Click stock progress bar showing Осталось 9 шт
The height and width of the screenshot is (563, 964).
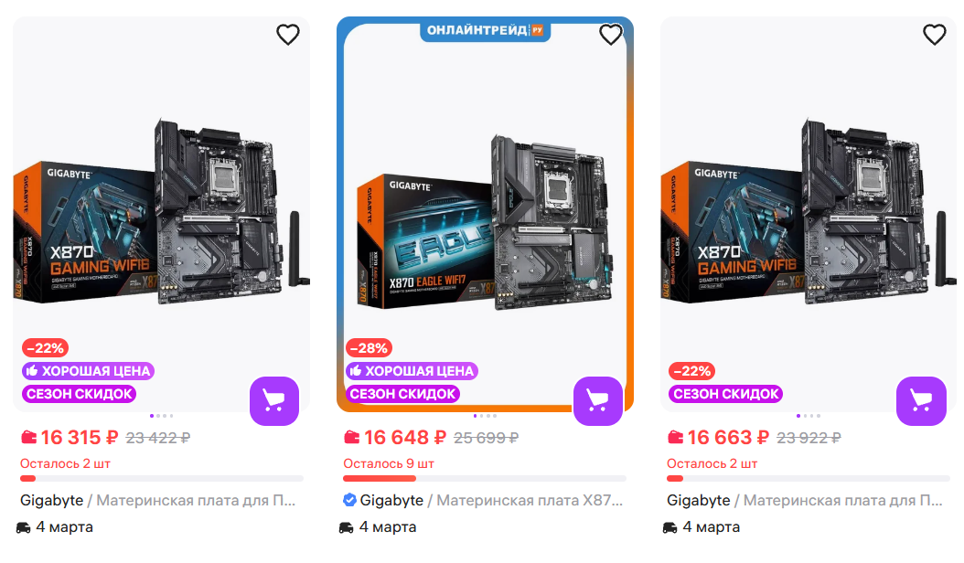tap(485, 478)
